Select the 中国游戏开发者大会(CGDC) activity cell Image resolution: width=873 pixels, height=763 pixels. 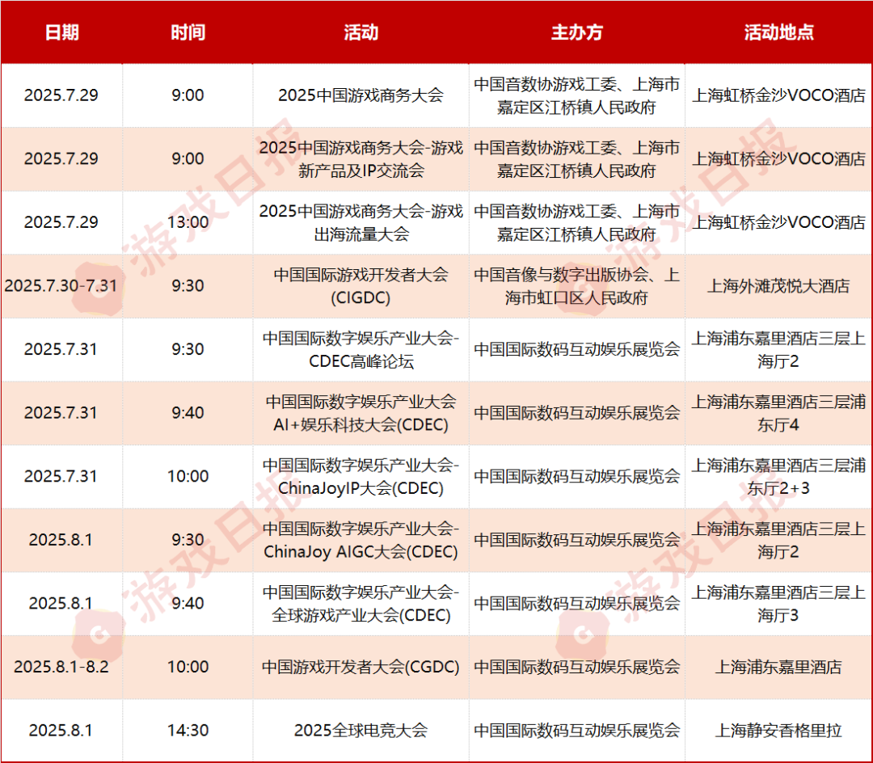coord(361,667)
